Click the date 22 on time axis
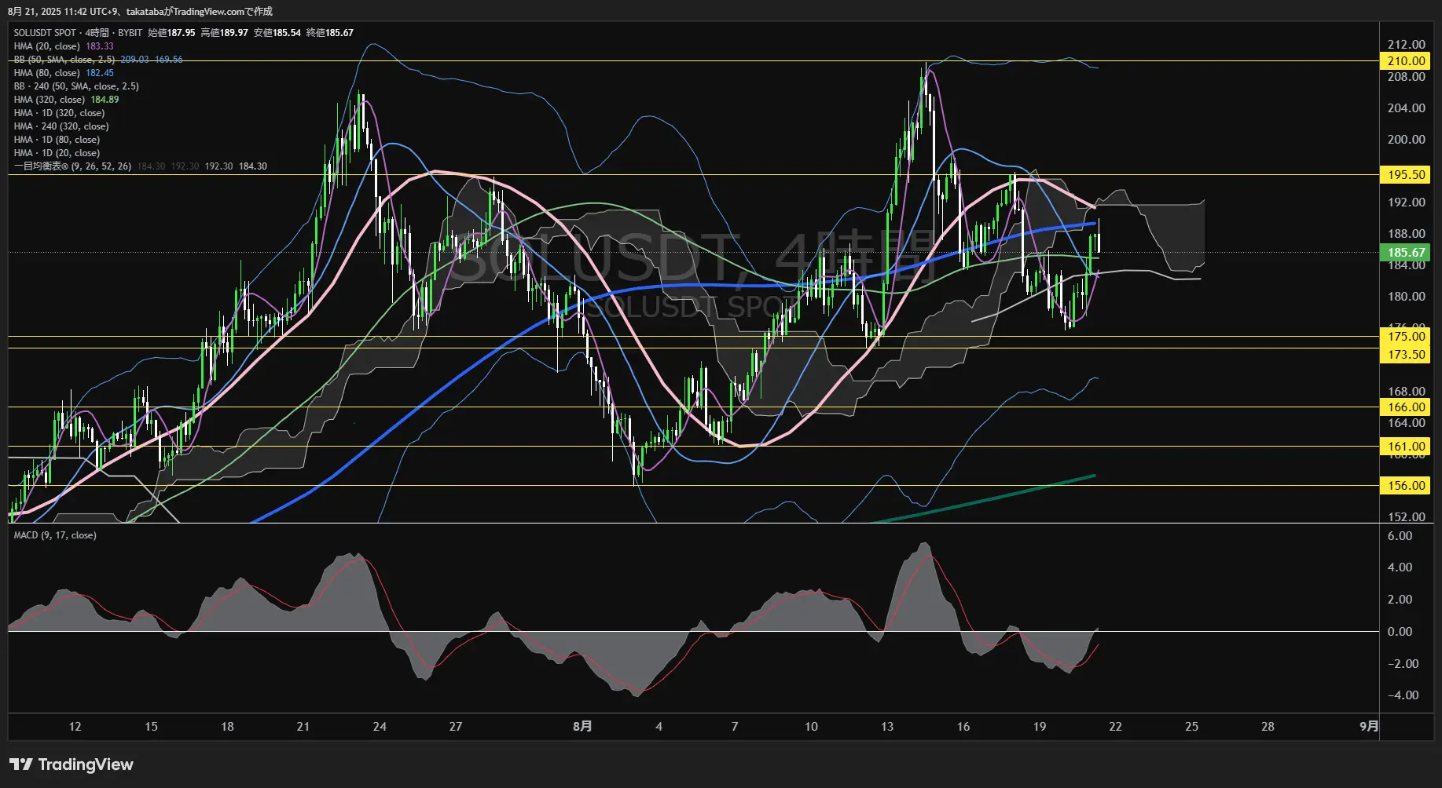The width and height of the screenshot is (1442, 788). [1115, 726]
